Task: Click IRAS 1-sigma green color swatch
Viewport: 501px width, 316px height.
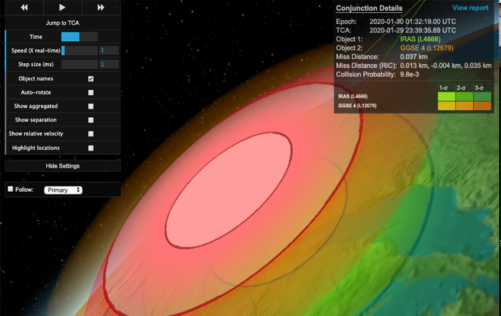Action: tap(446, 97)
